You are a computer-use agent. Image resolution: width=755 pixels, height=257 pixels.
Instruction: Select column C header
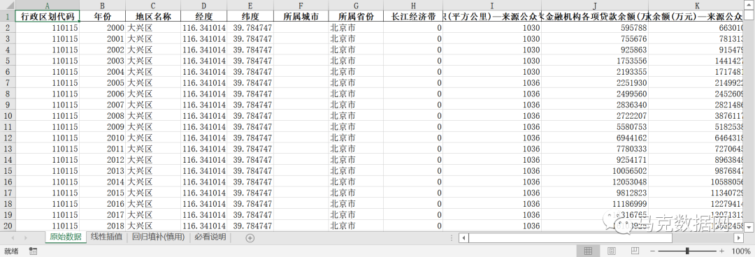point(152,6)
